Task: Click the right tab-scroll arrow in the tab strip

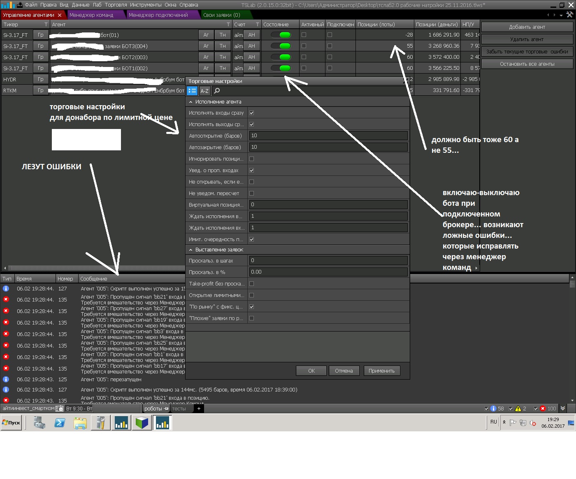Action: 555,15
